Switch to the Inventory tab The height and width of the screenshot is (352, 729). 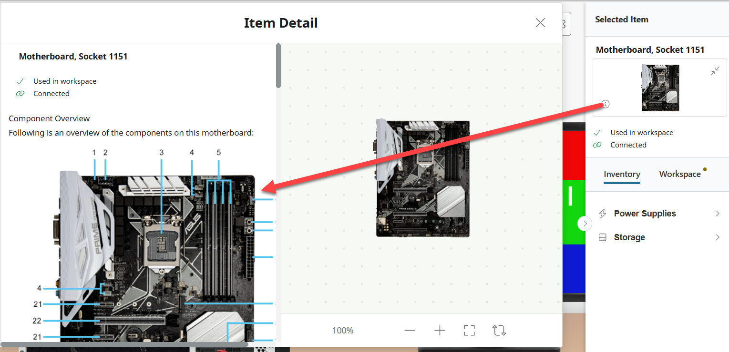(x=622, y=174)
